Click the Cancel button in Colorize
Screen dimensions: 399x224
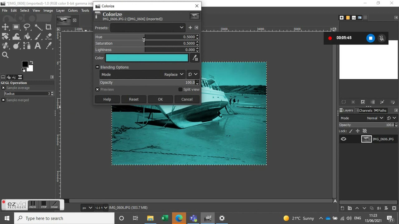point(187,99)
